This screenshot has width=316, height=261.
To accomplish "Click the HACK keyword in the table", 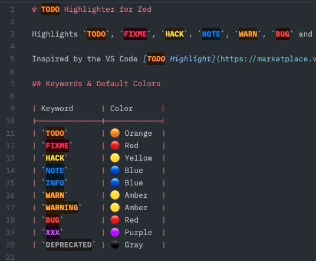I will pos(55,158).
